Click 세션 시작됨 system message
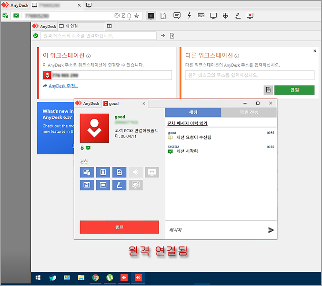 187,151
